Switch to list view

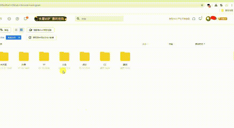point(16,30)
